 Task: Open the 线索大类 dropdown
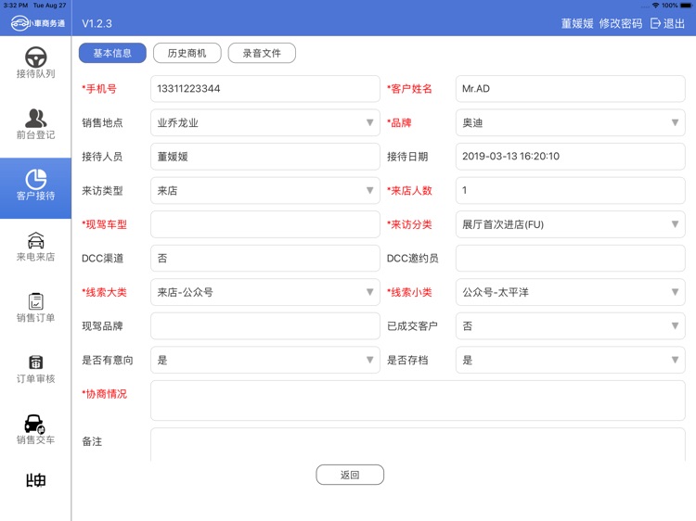click(265, 292)
